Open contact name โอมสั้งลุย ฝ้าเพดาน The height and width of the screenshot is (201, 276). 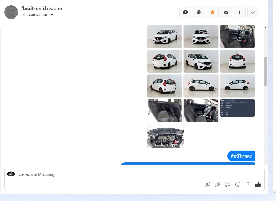click(x=42, y=9)
